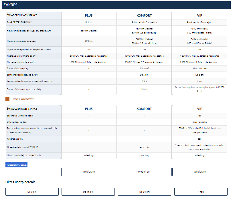Select the 1 rok insurance period
Image resolution: width=233 pixels, height=198 pixels.
pos(201,192)
